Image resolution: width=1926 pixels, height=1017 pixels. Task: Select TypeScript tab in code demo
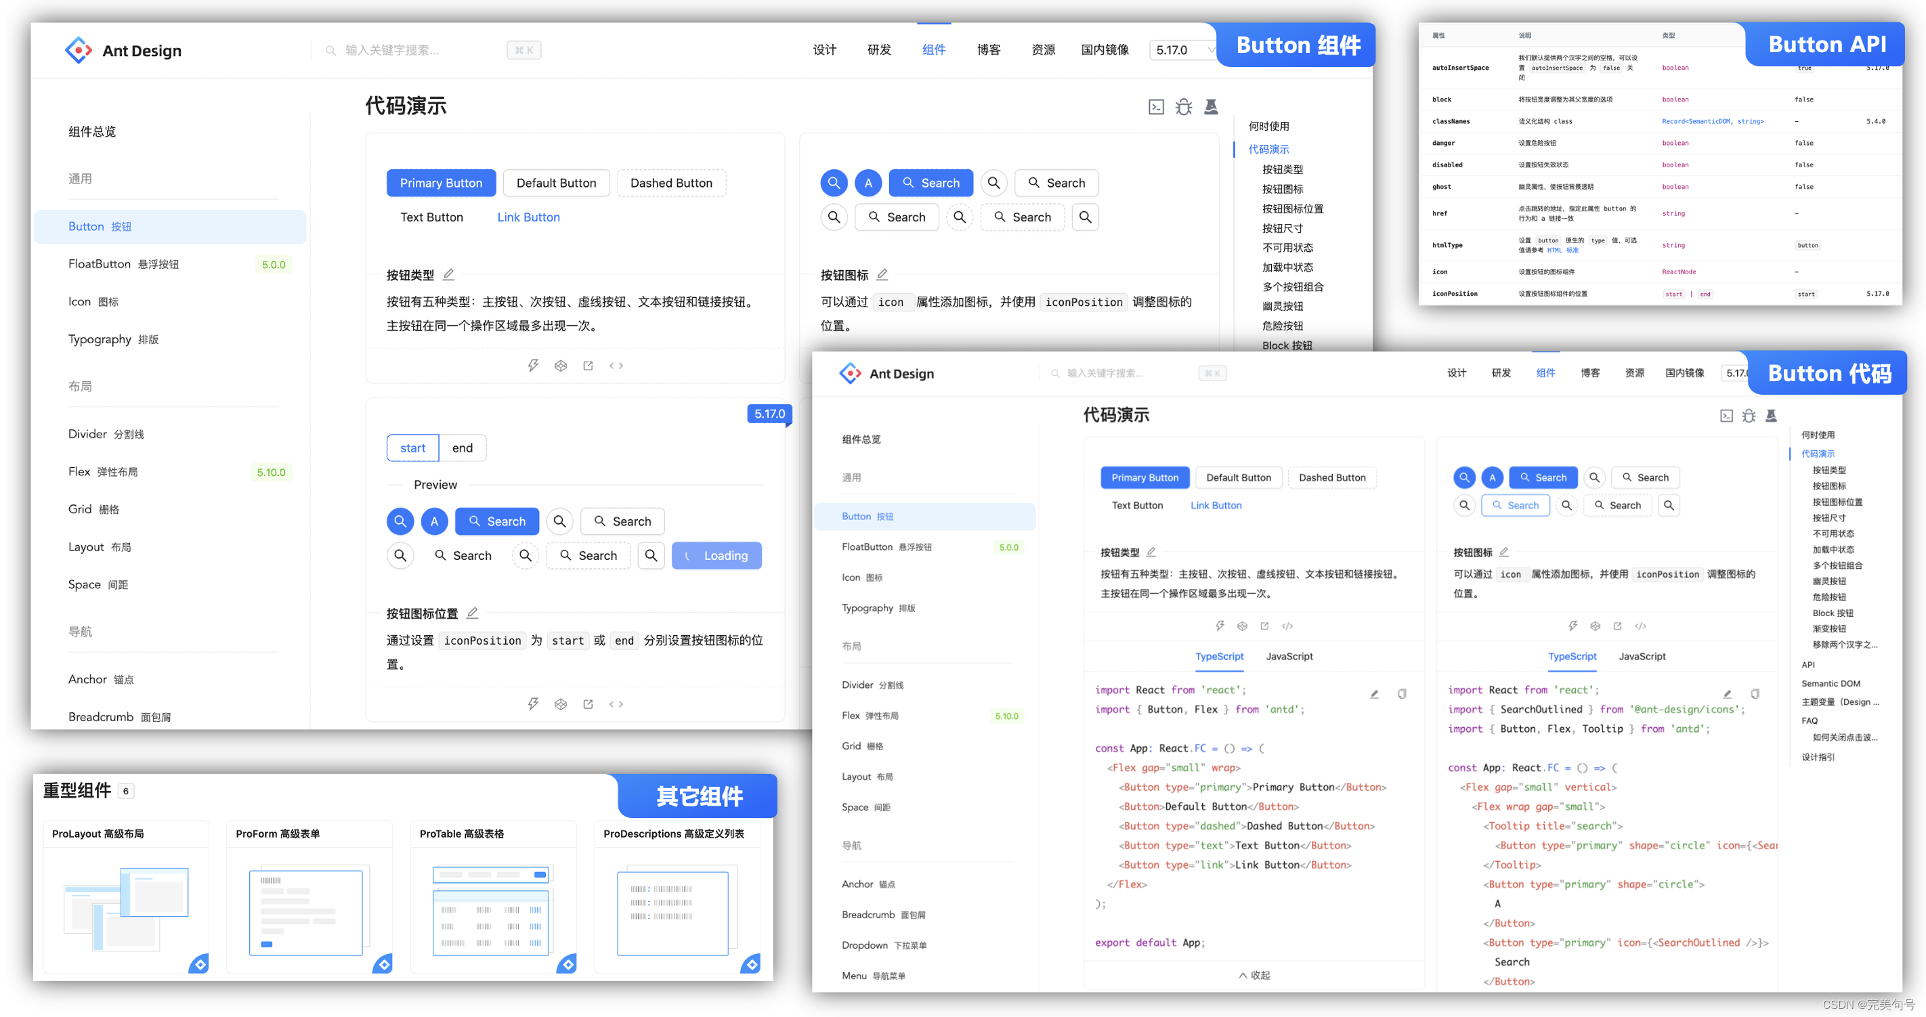pos(1218,655)
